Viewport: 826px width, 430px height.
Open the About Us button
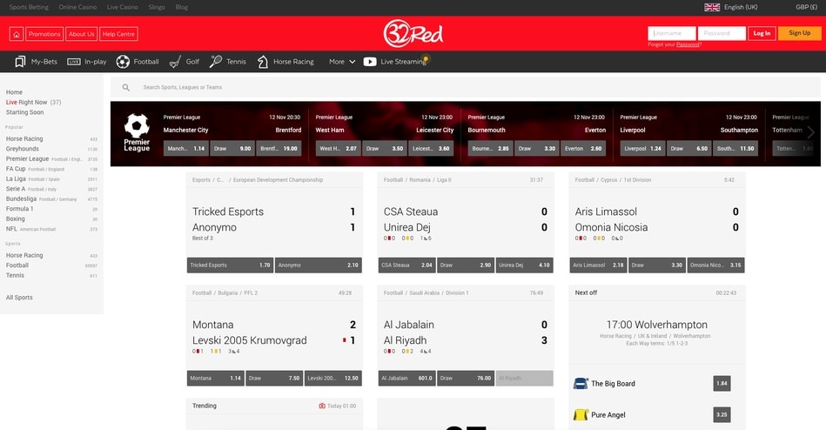81,34
